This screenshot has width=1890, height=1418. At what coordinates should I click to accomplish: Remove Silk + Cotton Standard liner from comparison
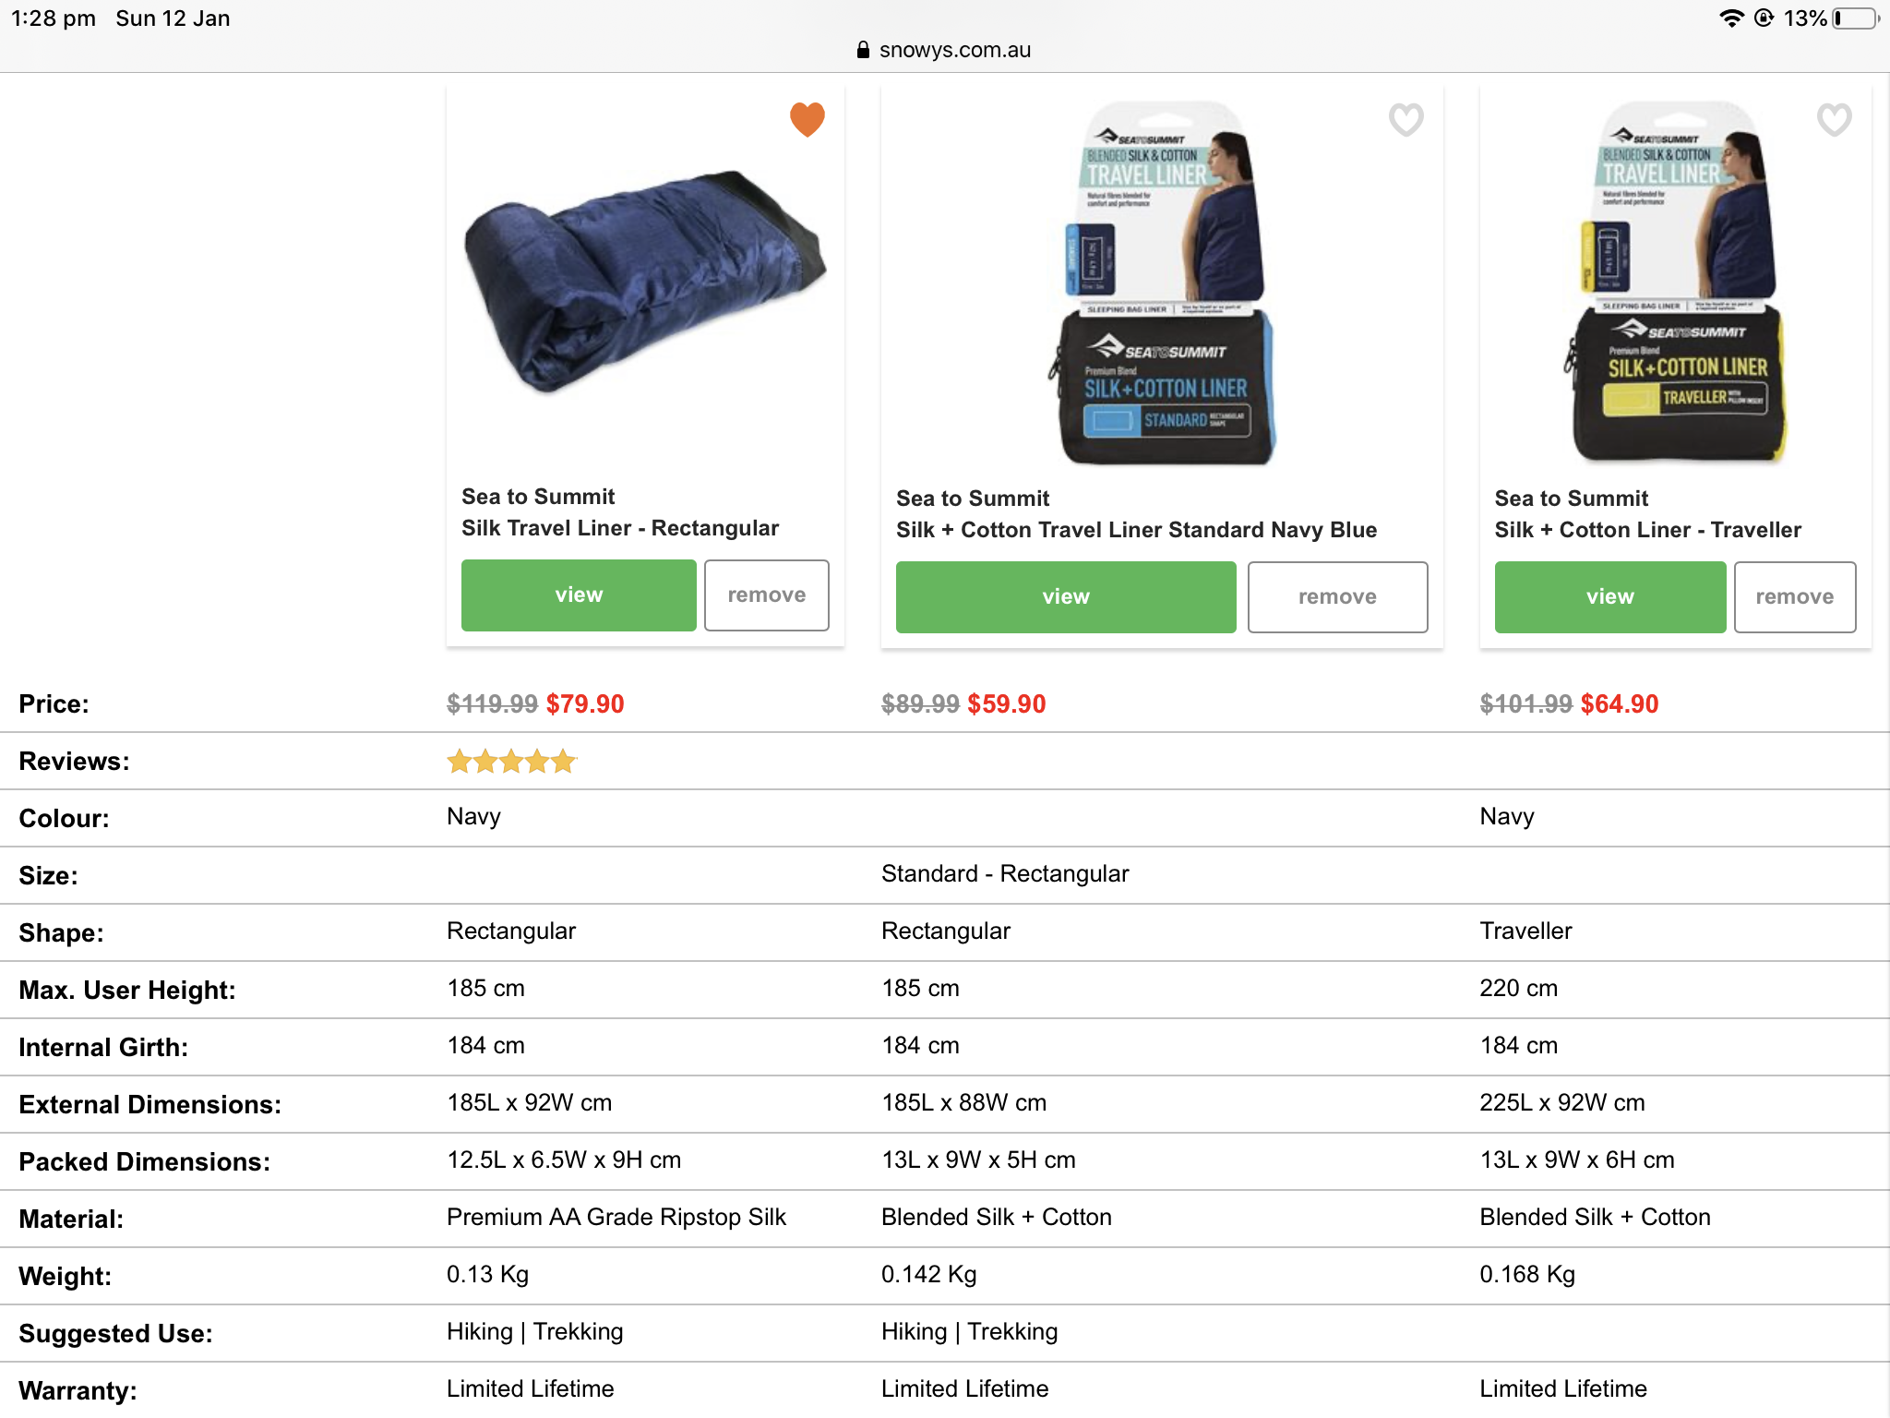coord(1337,597)
